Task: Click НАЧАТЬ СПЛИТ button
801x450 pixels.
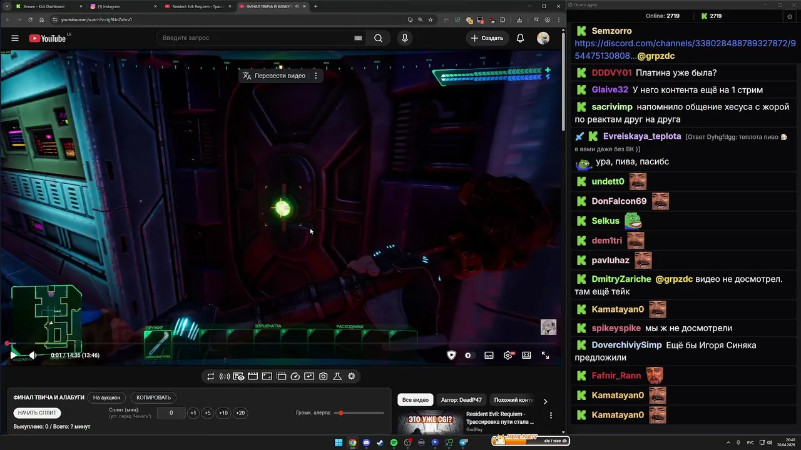Action: pos(38,413)
